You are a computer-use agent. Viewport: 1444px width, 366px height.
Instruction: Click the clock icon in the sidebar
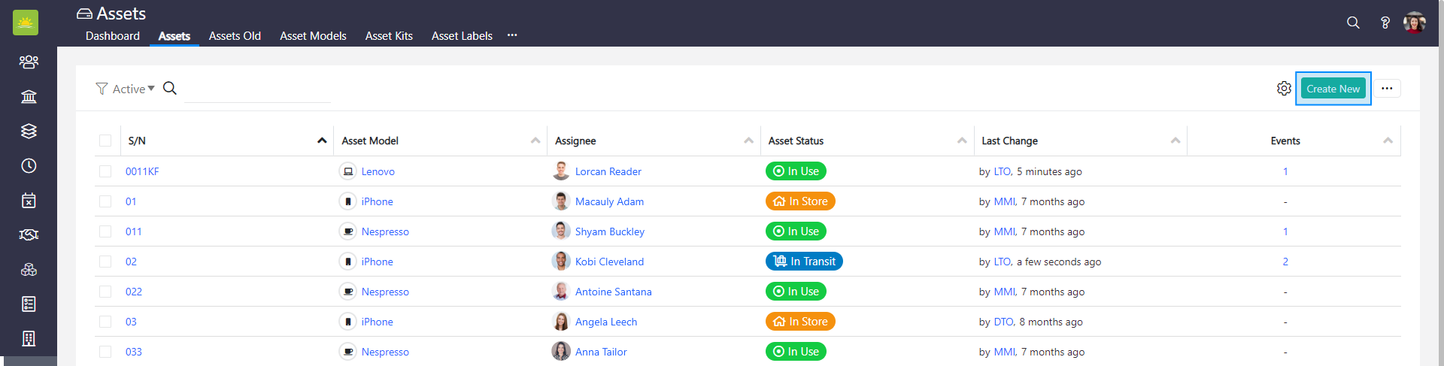click(x=29, y=165)
